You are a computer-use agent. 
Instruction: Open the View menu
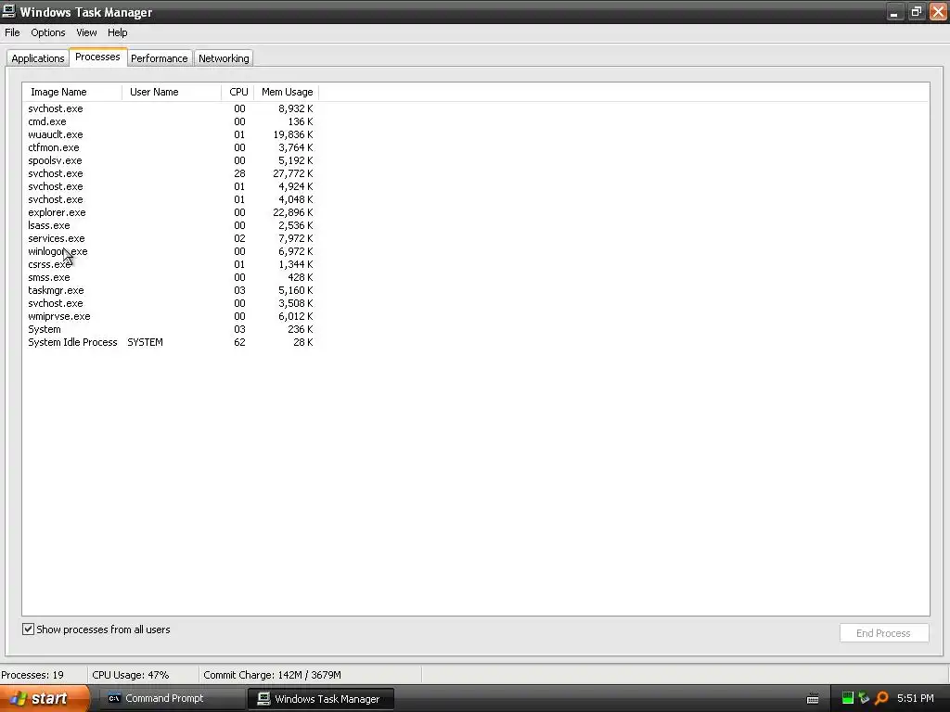86,32
